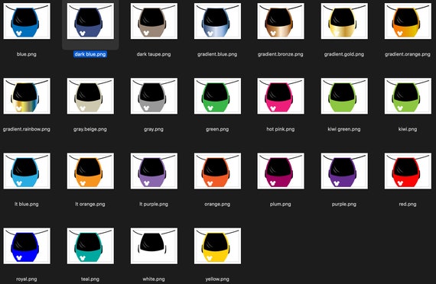Select the dark taupe.png file icon

tap(154, 21)
